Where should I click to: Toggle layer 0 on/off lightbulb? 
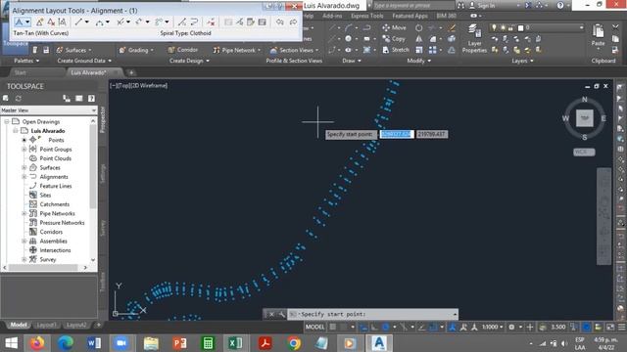click(494, 27)
